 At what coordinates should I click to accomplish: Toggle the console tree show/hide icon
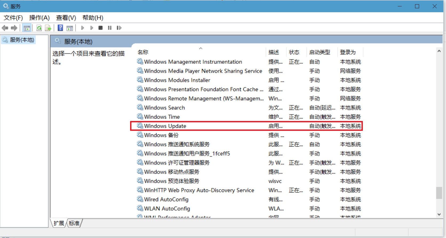pyautogui.click(x=27, y=28)
